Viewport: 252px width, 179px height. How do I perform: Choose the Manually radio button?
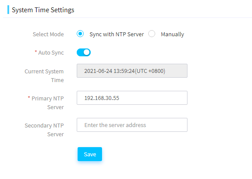pyautogui.click(x=152, y=34)
